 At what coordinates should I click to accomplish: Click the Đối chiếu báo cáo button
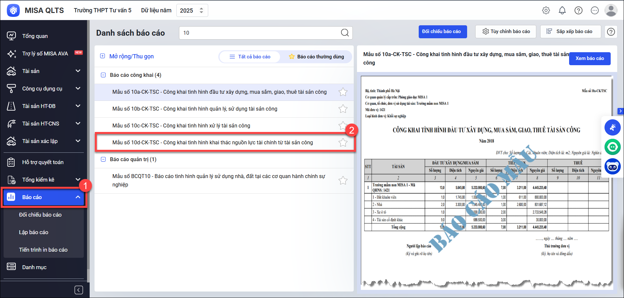pos(442,32)
